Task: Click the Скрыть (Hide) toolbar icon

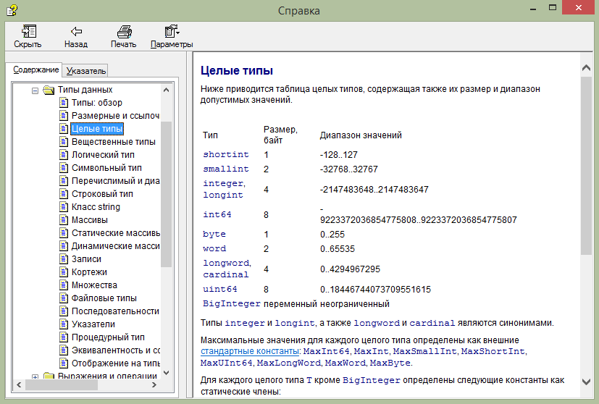Action: tap(29, 31)
